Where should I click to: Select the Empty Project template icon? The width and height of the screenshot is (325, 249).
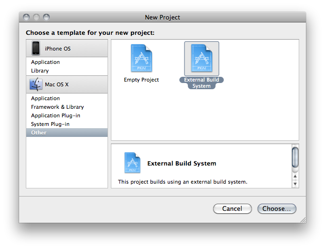[141, 58]
